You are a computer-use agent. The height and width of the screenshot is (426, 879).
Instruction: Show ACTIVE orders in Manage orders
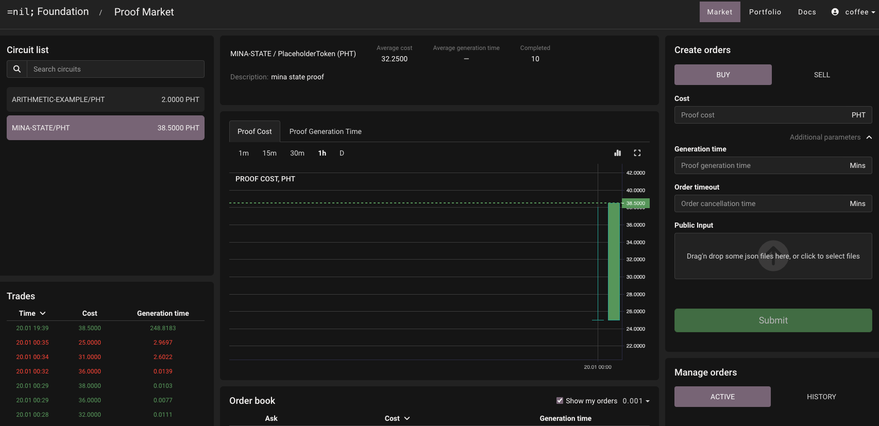click(722, 397)
